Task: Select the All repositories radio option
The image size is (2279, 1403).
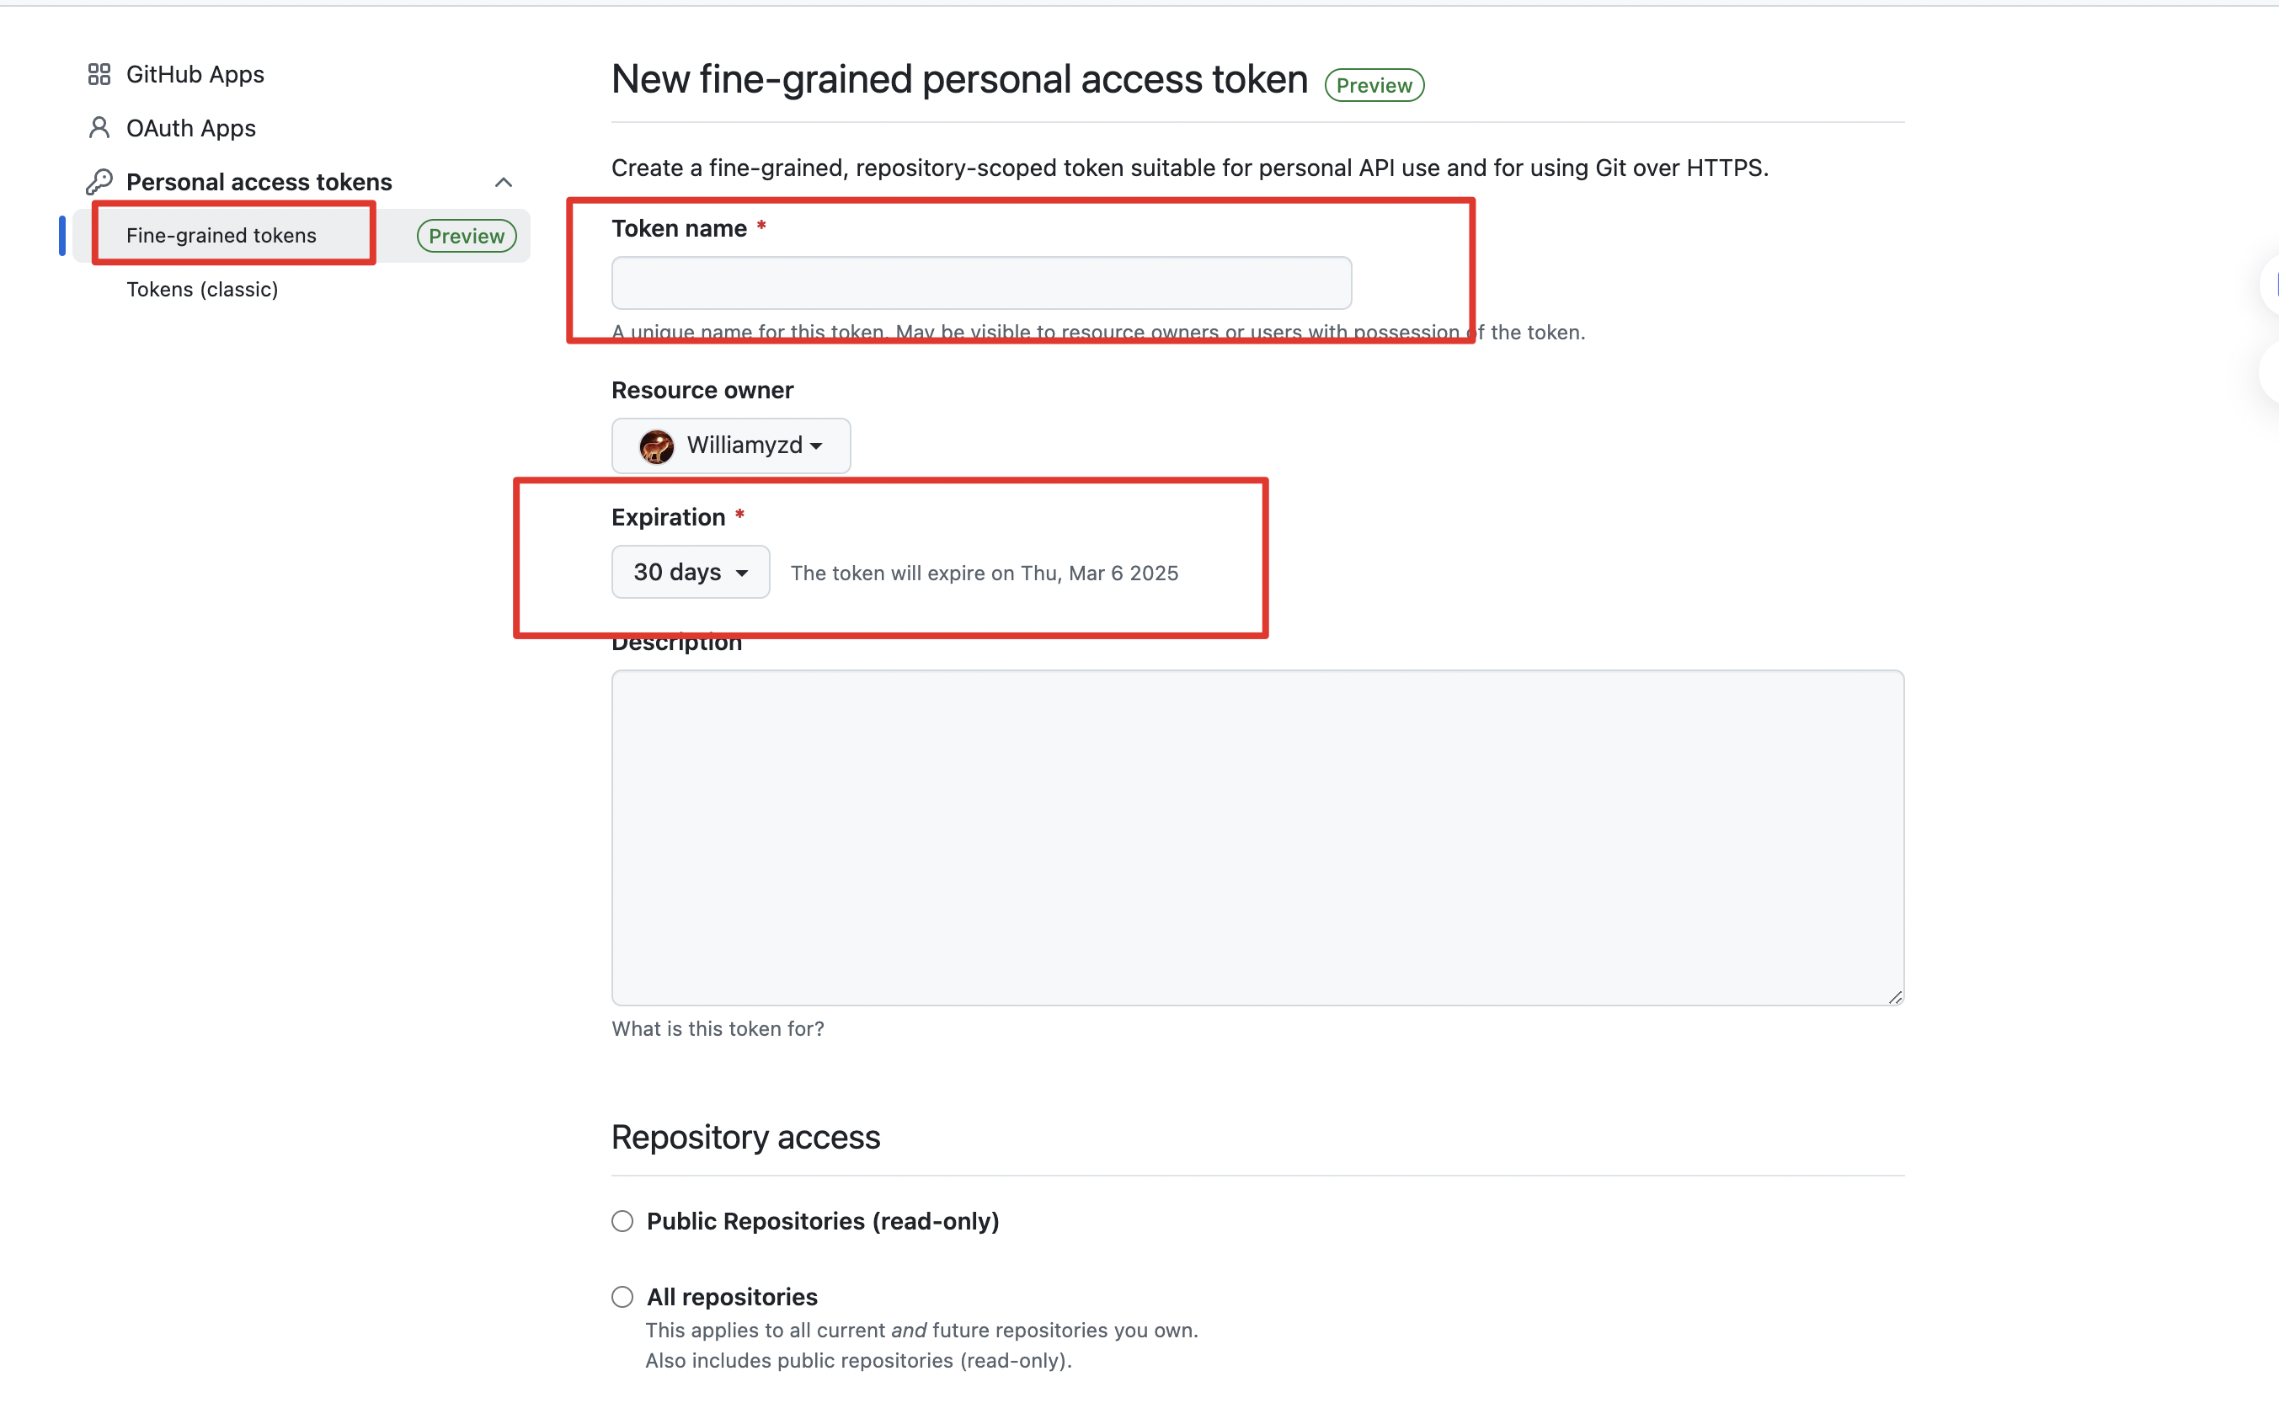Action: (622, 1297)
